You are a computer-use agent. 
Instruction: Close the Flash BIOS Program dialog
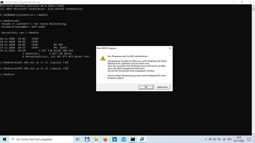(x=170, y=48)
